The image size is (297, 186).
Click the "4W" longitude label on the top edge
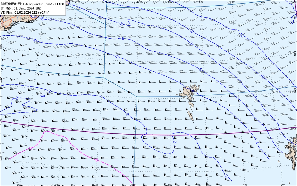click(x=232, y=1)
